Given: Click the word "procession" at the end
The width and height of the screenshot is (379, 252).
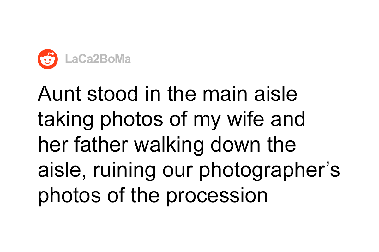Looking at the screenshot, I should (217, 196).
